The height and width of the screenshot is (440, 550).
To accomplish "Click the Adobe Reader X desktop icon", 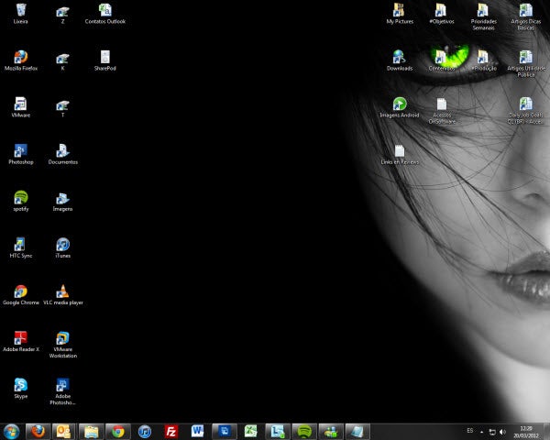I will pos(20,337).
